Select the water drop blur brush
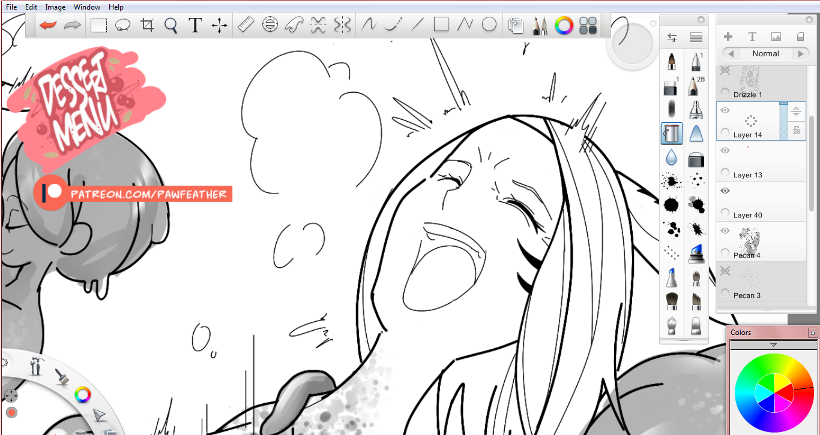Image resolution: width=820 pixels, height=435 pixels. (x=672, y=157)
